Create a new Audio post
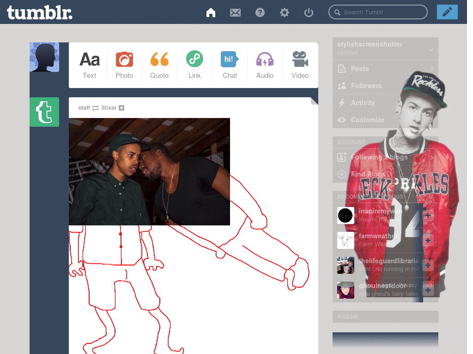Screen dimensions: 473x354 (265, 65)
